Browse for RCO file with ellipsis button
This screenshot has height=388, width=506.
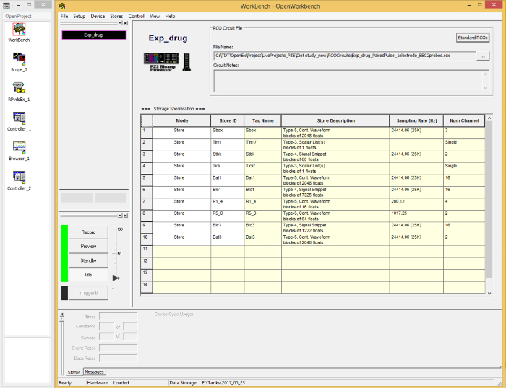(484, 56)
